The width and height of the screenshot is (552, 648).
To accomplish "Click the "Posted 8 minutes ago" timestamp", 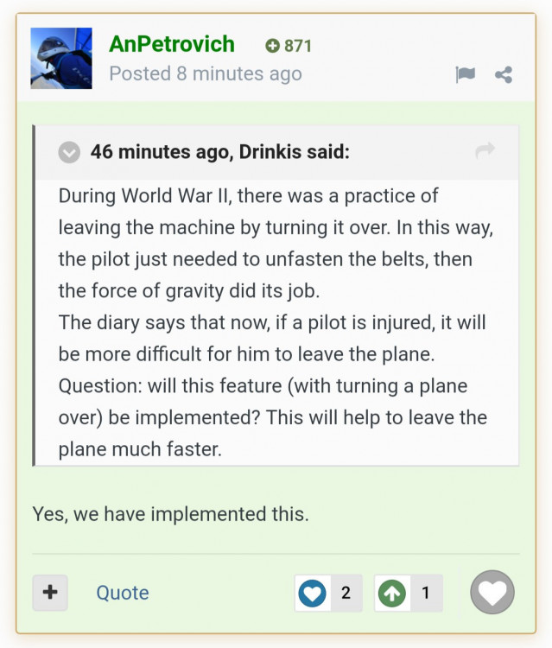I will tap(205, 73).
